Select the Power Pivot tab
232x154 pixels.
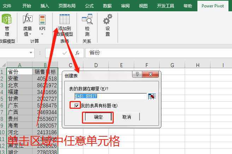pos(213,6)
